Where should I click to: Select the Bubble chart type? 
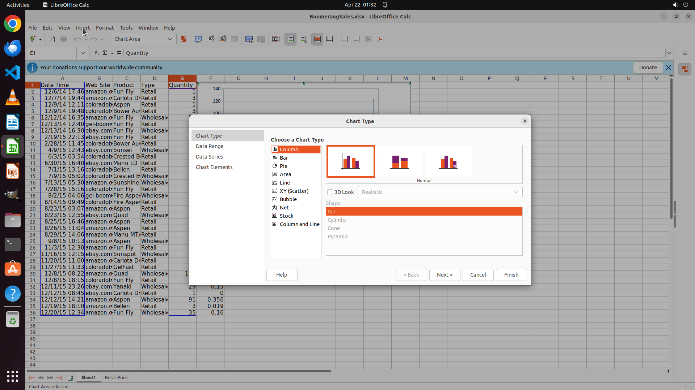tap(288, 199)
